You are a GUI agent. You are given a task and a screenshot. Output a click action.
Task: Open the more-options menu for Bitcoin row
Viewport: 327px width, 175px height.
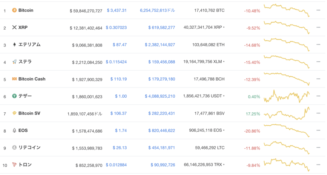tap(318, 10)
